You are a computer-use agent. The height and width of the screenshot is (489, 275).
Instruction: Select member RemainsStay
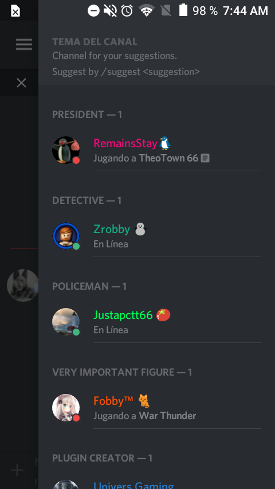157,151
